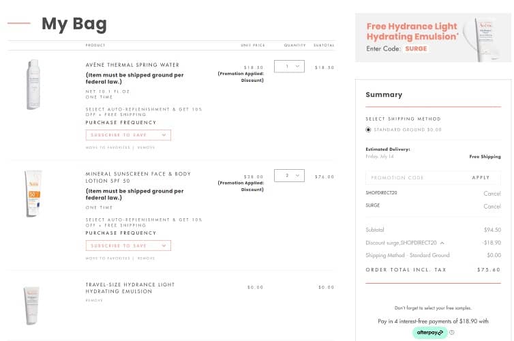
Task: Remove Travel-Size Hydrance Light Emulsion
Action: (x=94, y=300)
